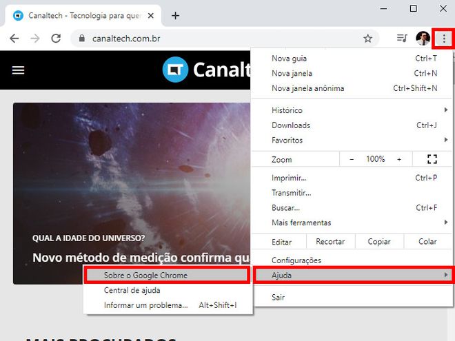This screenshot has height=341, width=455.
Task: Reload the page with the refresh icon
Action: click(x=56, y=39)
